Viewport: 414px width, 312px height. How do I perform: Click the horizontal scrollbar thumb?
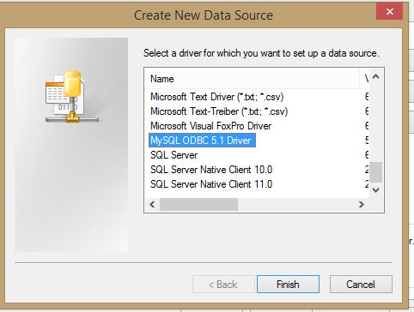tap(198, 204)
